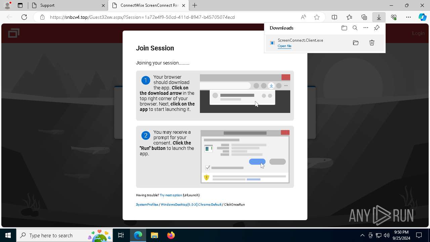The image size is (430, 242).
Task: Open Browser essentials icon
Action: coord(394,17)
